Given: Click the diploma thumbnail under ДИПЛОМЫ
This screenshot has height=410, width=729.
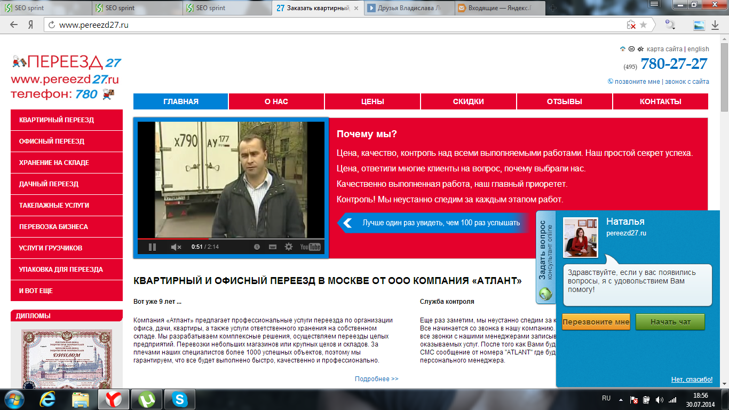Looking at the screenshot, I should [x=66, y=359].
